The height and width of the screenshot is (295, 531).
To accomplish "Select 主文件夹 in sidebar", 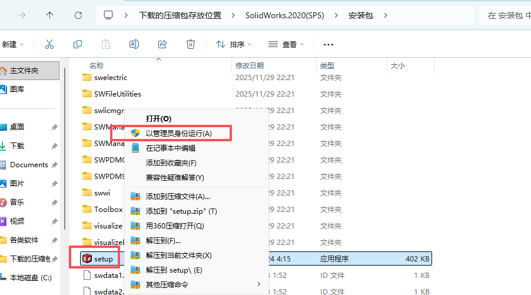I will (x=29, y=71).
